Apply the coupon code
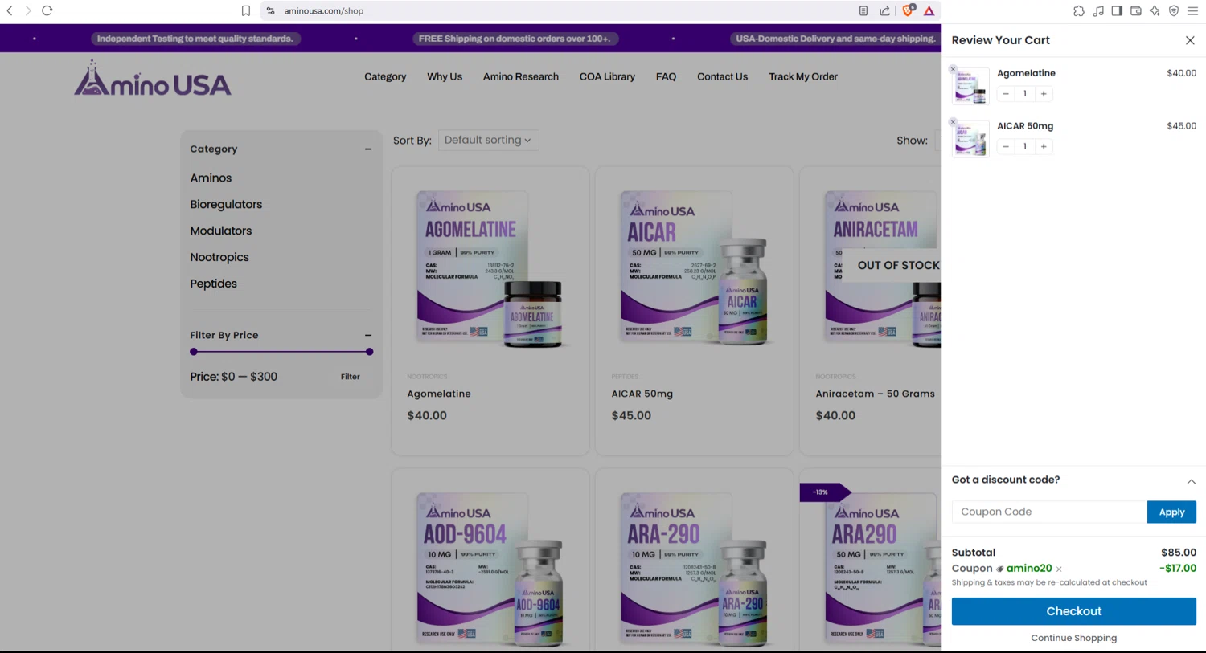Viewport: 1206px width, 653px height. 1171,512
